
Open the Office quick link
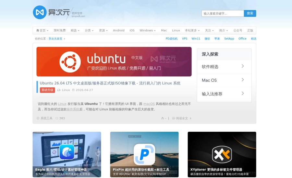tap(242, 39)
